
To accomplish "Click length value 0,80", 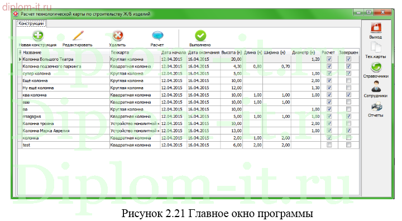I will tap(257, 66).
